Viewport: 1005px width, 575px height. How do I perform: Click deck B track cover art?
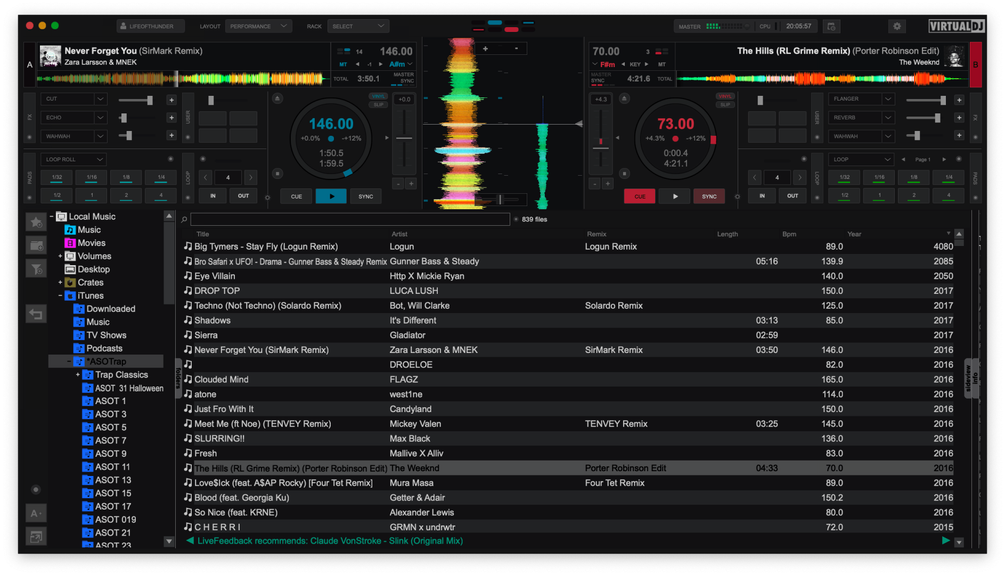pyautogui.click(x=955, y=56)
